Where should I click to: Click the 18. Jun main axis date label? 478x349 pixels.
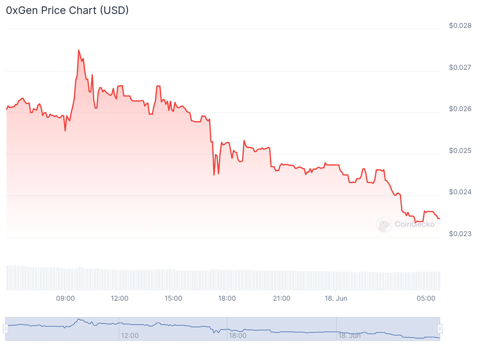336,298
